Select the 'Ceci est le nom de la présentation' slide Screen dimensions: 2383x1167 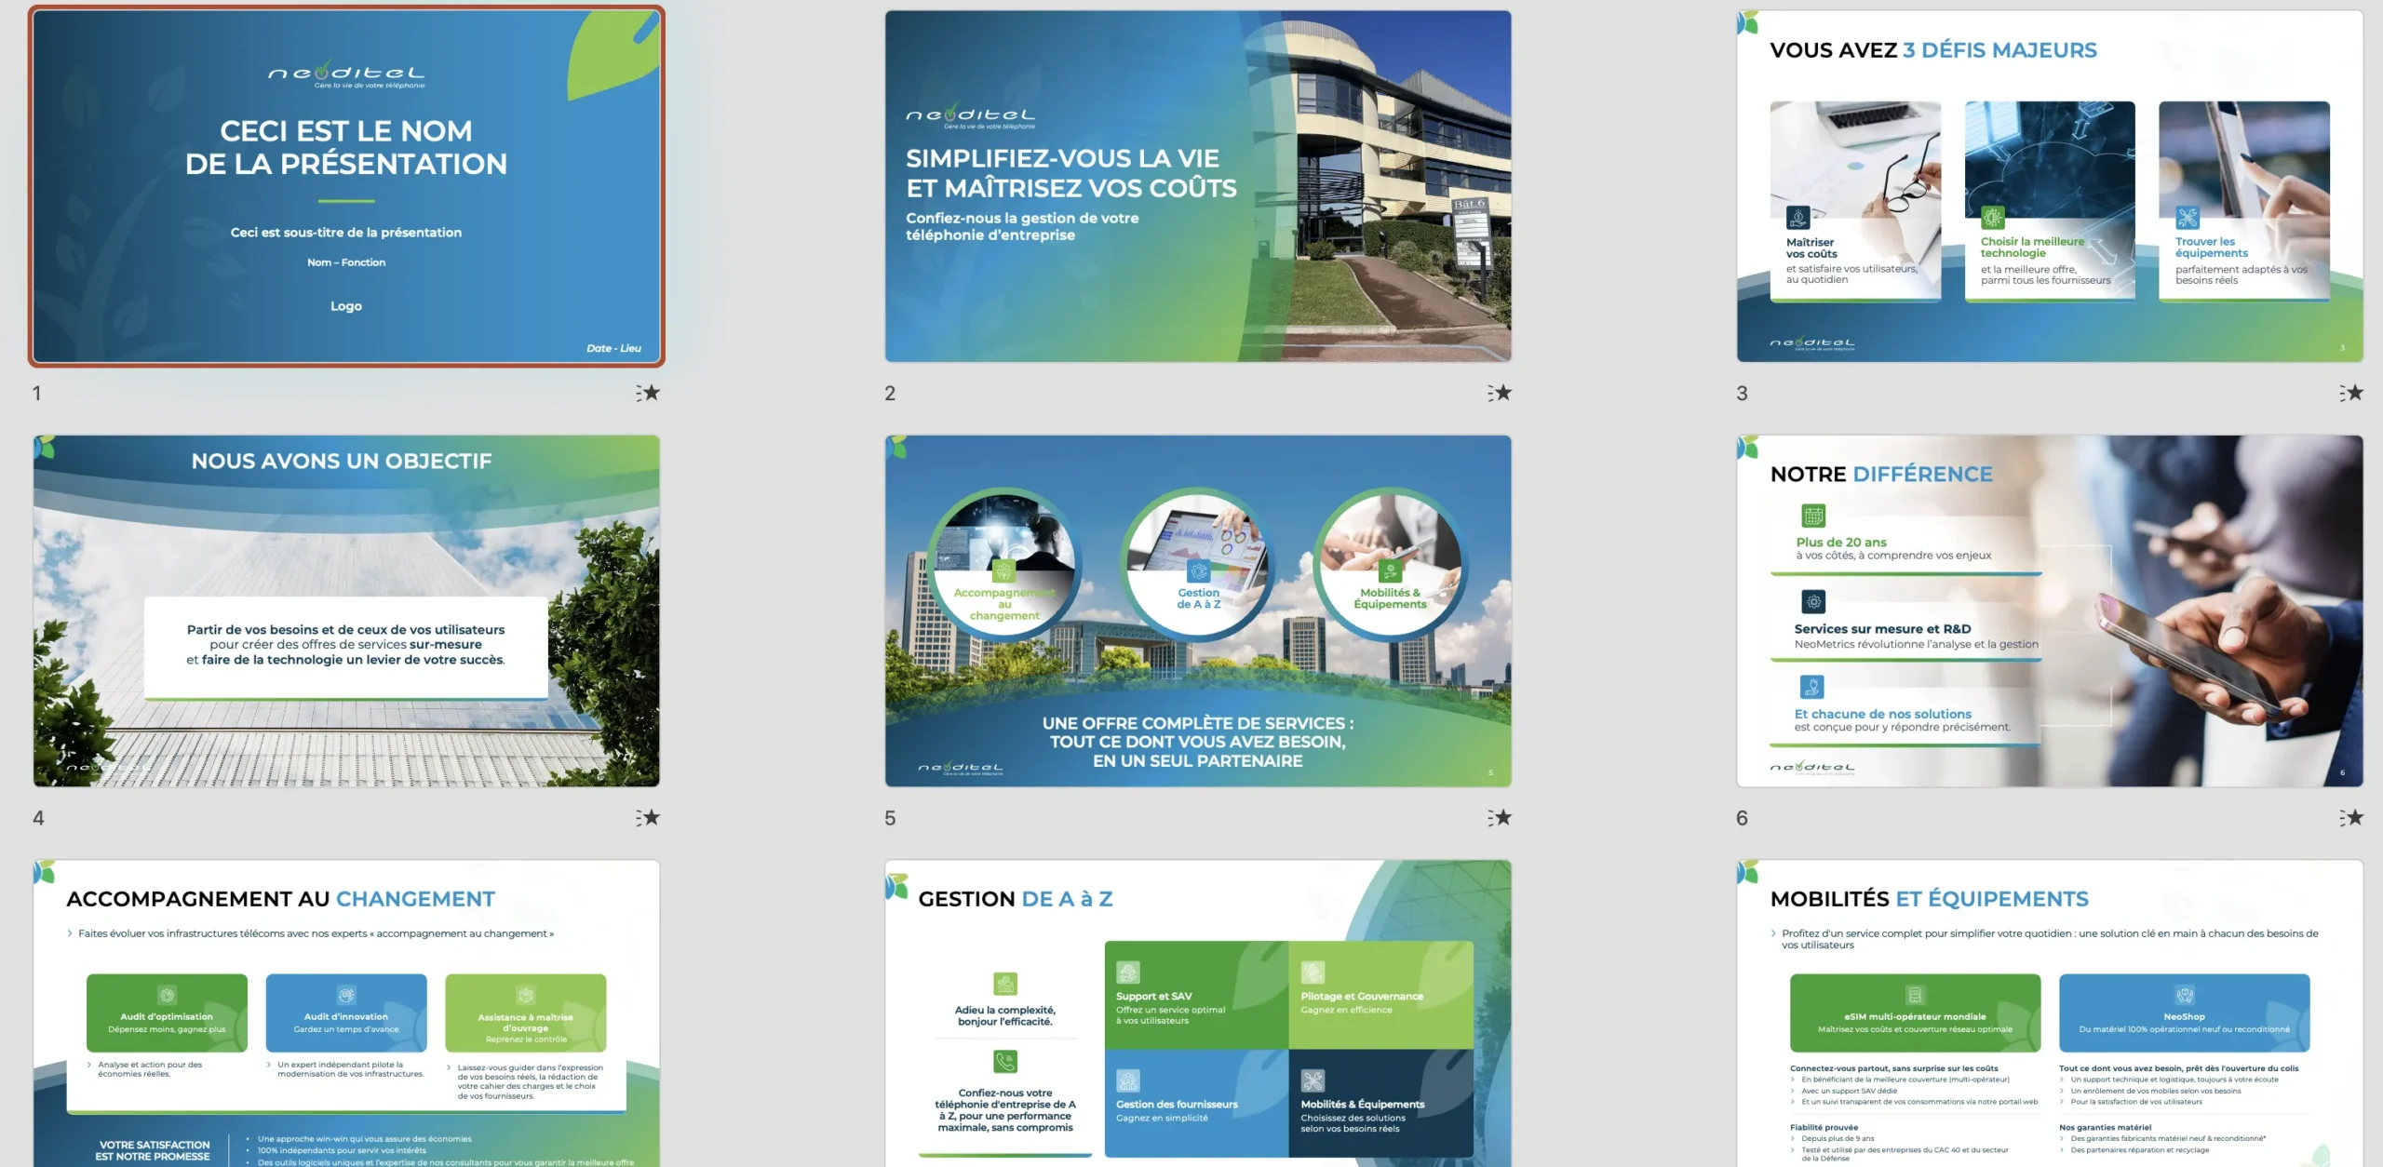(x=346, y=186)
